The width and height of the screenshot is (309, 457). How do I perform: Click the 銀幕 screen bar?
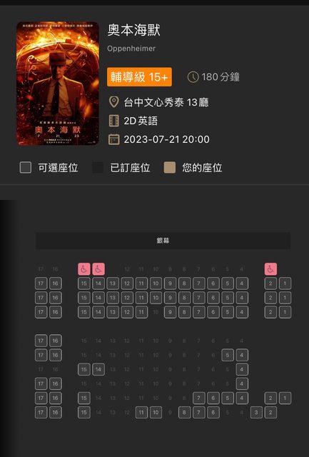pos(163,241)
